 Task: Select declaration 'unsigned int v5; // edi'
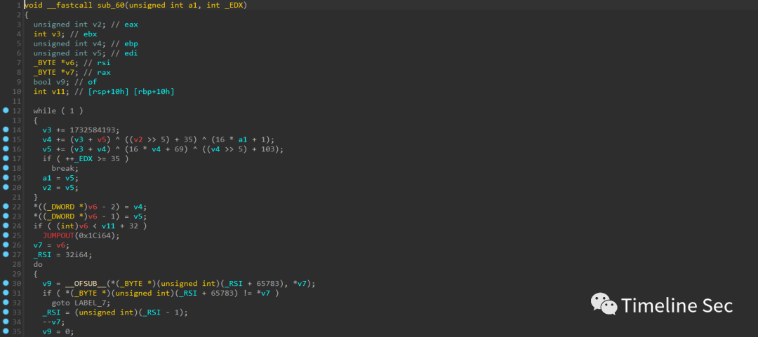[x=86, y=53]
